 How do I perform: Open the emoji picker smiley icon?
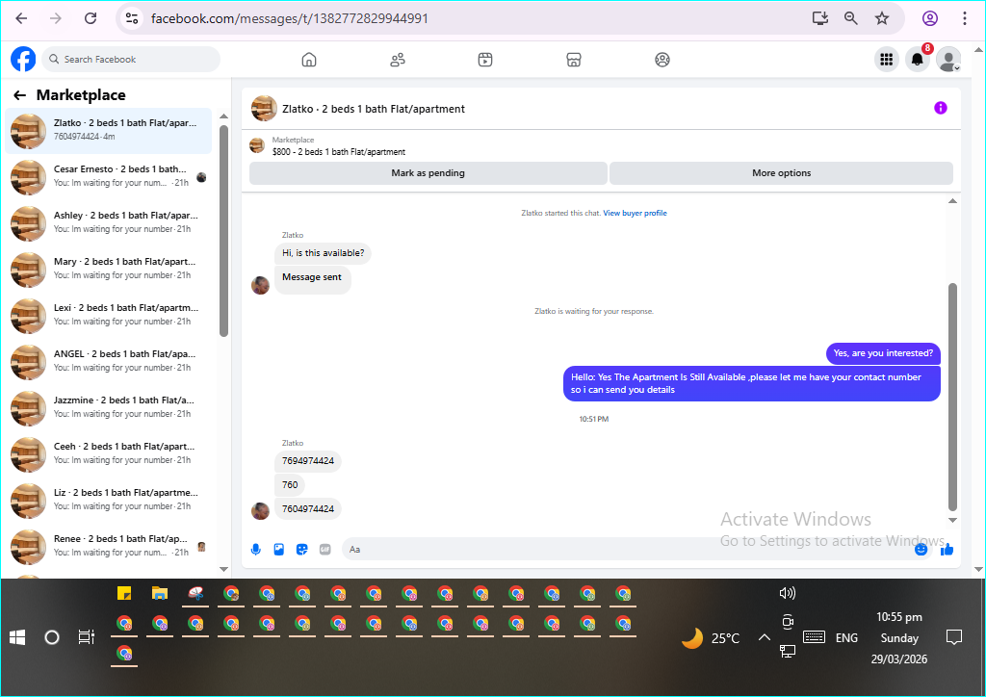(921, 550)
